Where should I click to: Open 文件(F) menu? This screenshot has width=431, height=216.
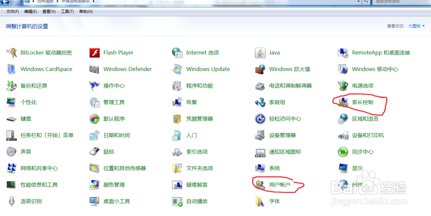[x=12, y=12]
